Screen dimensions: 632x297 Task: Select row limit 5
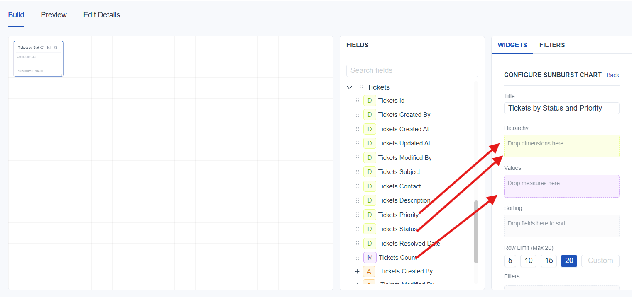tap(510, 261)
